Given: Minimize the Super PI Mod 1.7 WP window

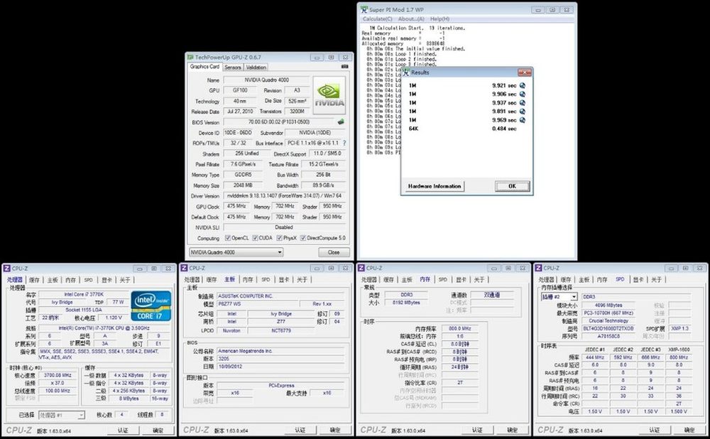Looking at the screenshot, I should point(538,10).
